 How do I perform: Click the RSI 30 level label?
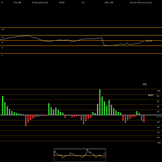click(x=2, y=48)
